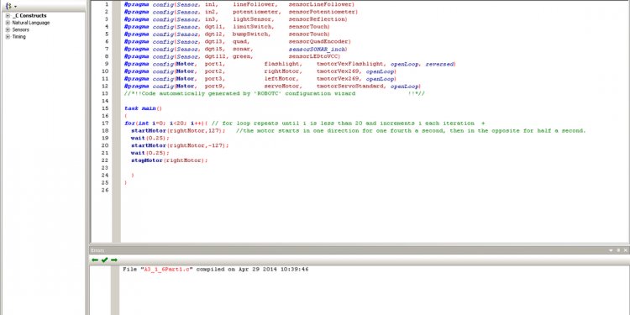Click "sensorSONAR_inch" in code line 7
Image resolution: width=630 pixels, height=315 pixels.
tap(317, 49)
